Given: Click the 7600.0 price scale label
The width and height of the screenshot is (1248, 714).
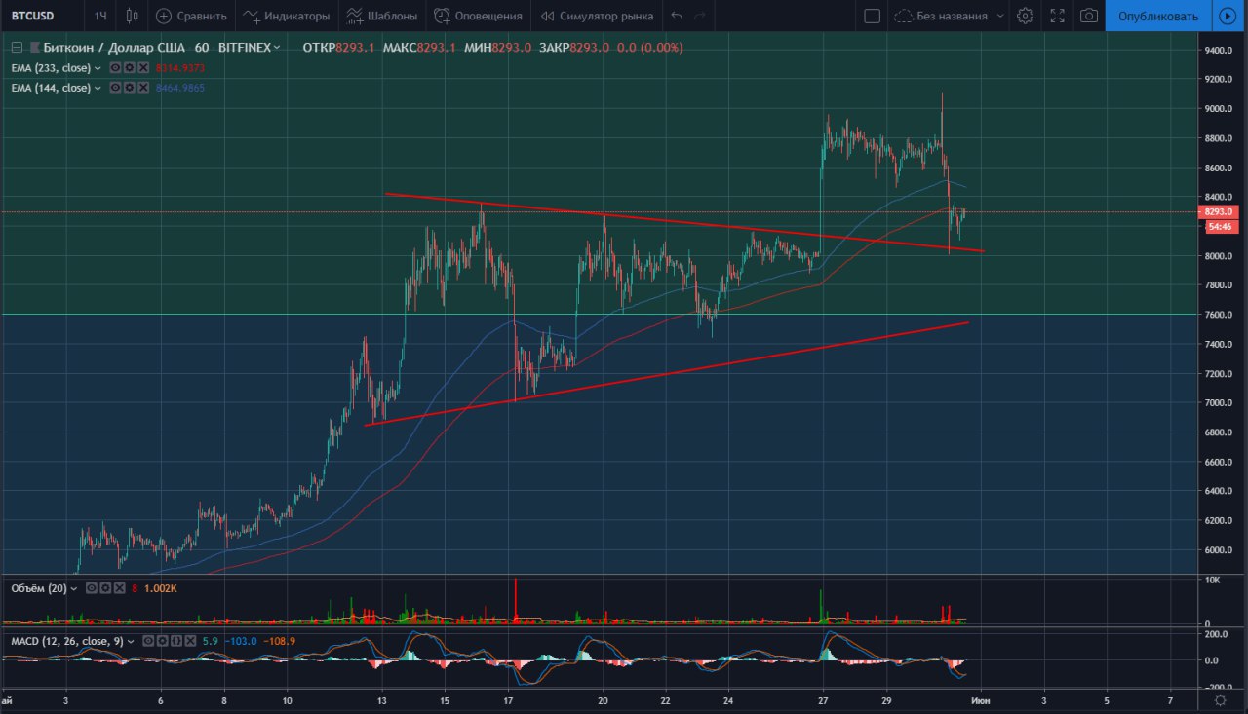Looking at the screenshot, I should click(x=1221, y=315).
